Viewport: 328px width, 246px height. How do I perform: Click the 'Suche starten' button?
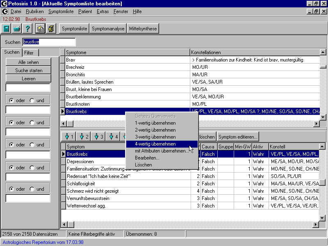click(x=28, y=71)
